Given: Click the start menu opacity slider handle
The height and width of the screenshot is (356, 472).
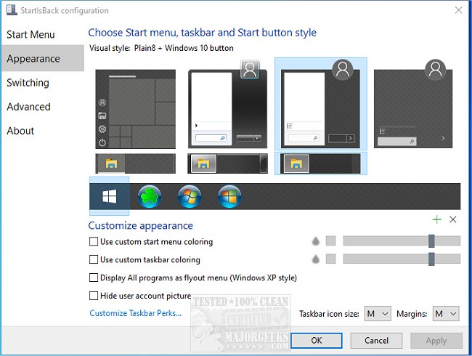Looking at the screenshot, I should 431,241.
